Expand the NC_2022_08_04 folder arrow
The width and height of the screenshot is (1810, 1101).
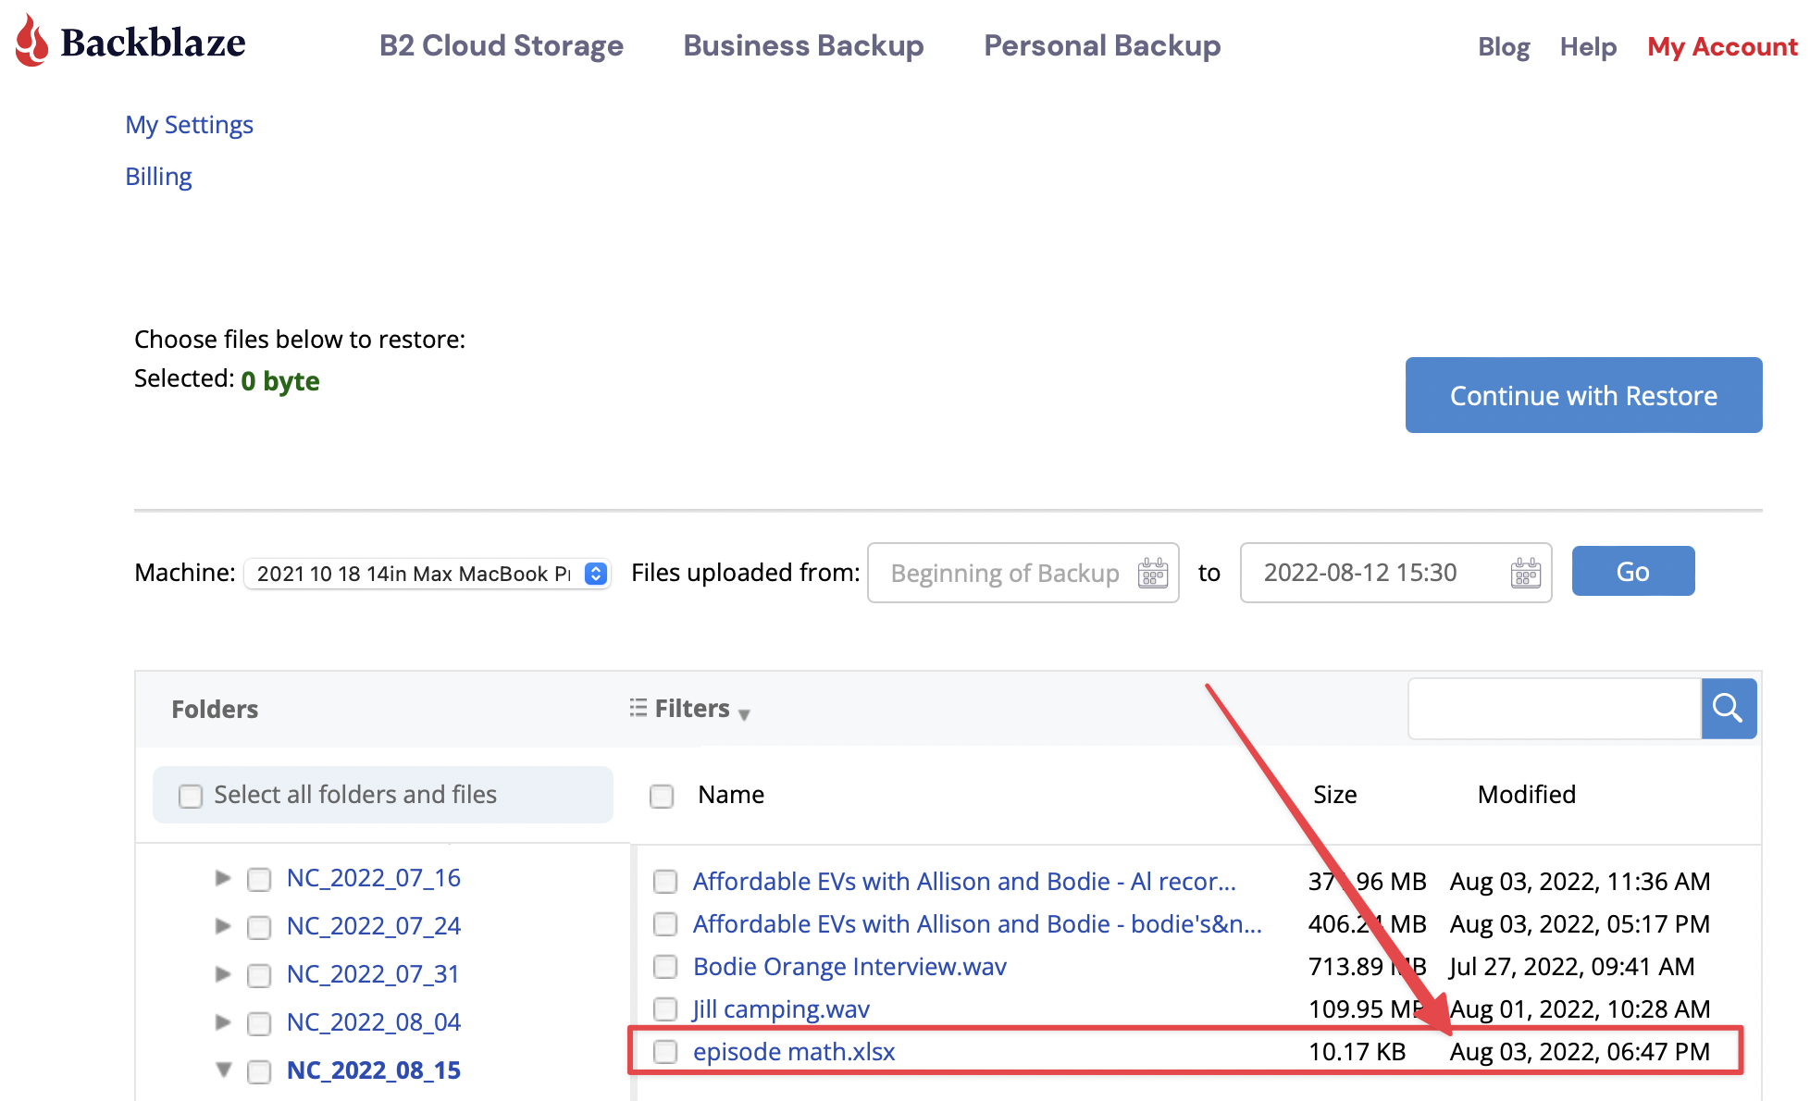click(223, 1021)
